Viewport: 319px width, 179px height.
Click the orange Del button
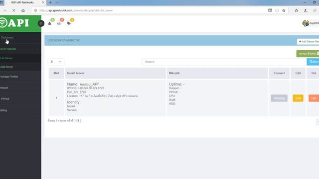(314, 98)
